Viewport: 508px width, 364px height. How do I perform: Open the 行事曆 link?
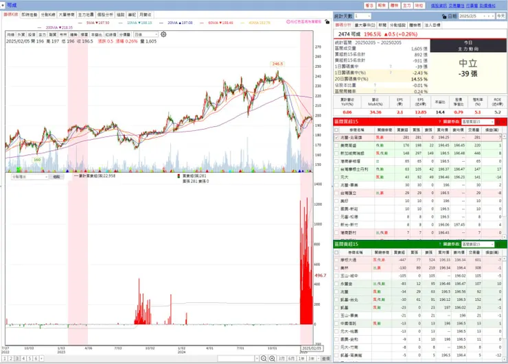point(472,5)
